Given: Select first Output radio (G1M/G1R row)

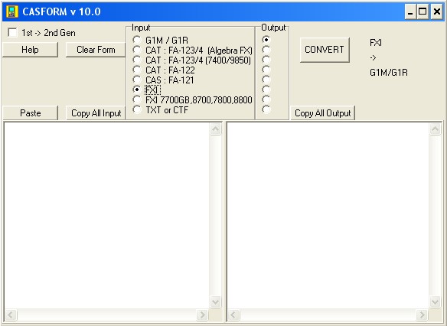Looking at the screenshot, I should pyautogui.click(x=266, y=40).
